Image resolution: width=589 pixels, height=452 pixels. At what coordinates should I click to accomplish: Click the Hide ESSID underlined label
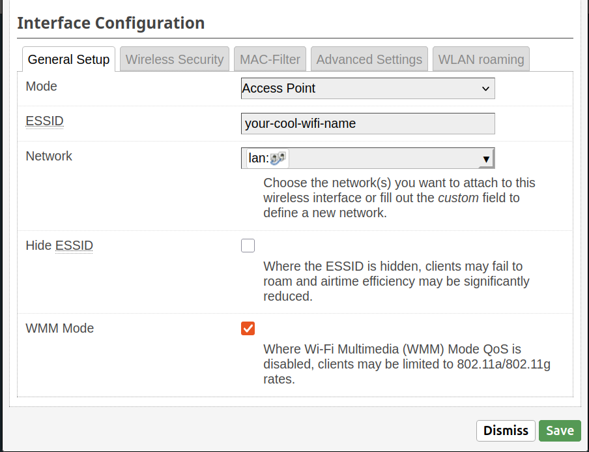pyautogui.click(x=74, y=245)
